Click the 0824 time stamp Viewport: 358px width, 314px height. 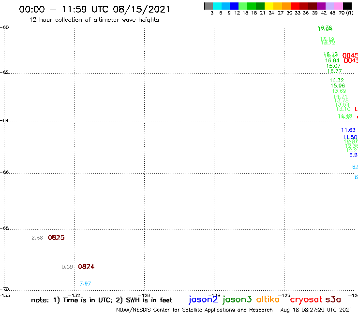click(86, 267)
